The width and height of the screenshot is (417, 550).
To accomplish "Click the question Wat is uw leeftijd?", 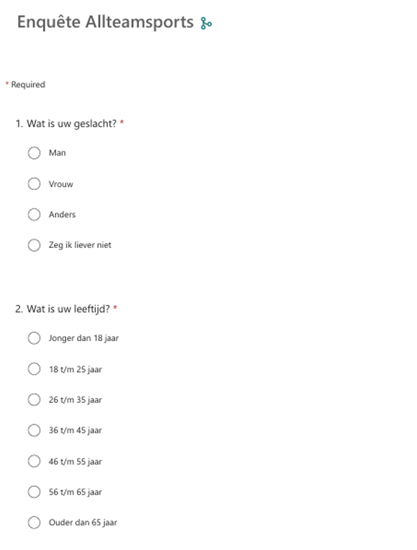I will click(x=68, y=309).
